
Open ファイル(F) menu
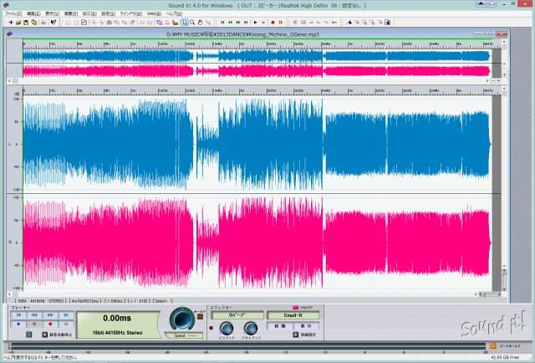(x=13, y=13)
